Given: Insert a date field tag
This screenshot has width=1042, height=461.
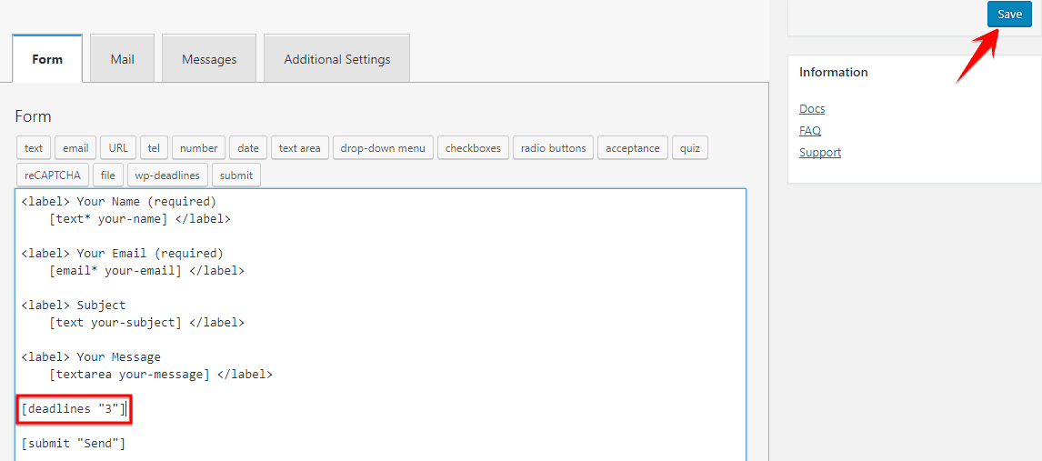Looking at the screenshot, I should [248, 148].
